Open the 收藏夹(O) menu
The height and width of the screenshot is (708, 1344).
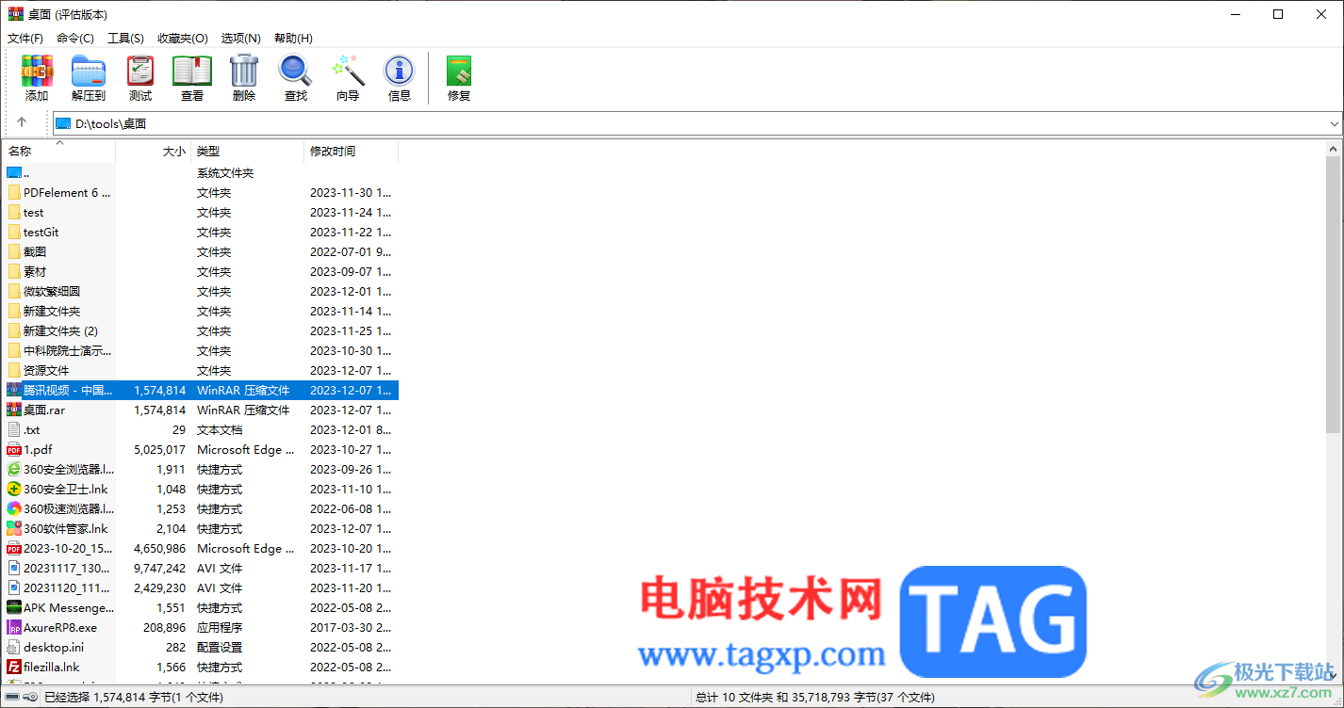(183, 38)
